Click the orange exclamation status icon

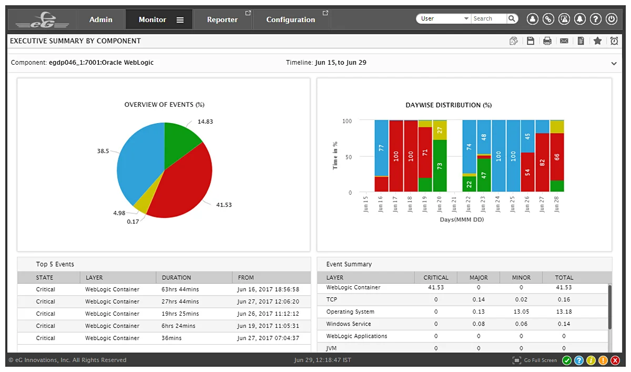[x=603, y=360]
